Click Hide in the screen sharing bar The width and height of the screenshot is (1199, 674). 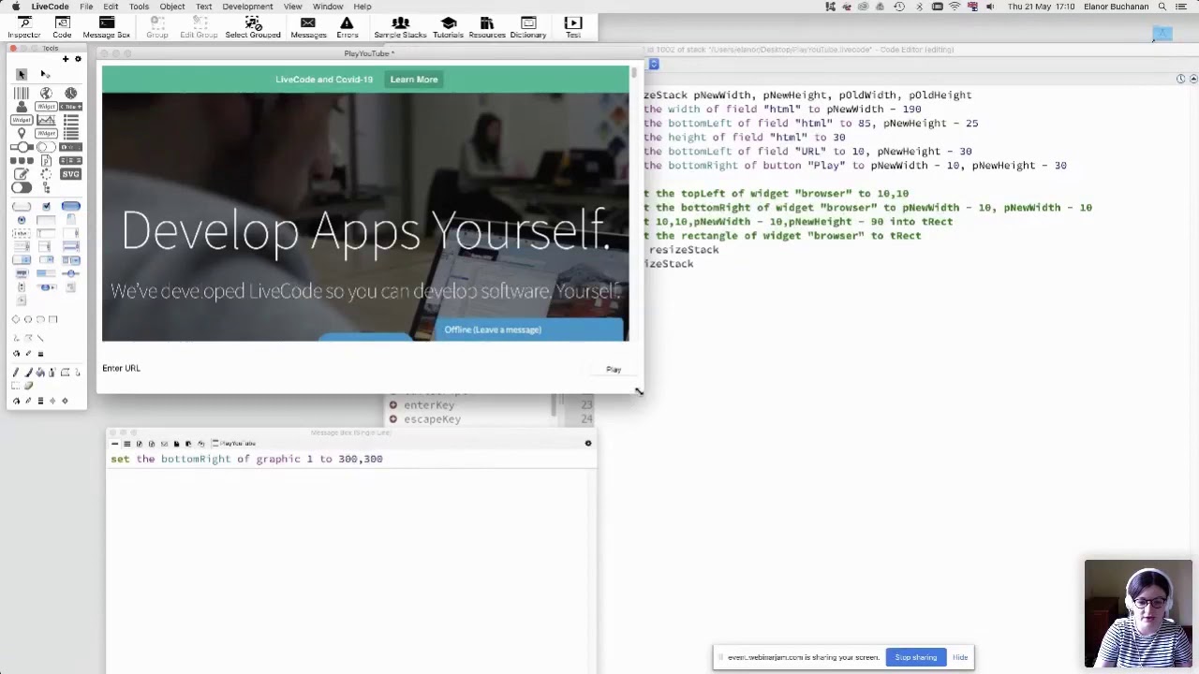tap(960, 657)
